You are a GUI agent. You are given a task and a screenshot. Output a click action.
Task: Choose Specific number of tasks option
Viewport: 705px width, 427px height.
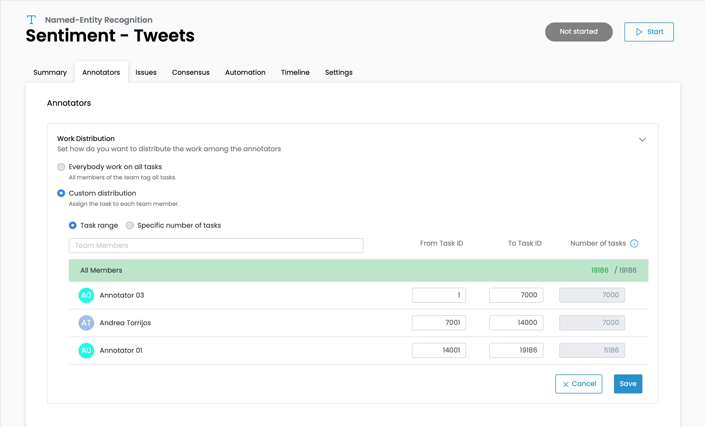130,225
